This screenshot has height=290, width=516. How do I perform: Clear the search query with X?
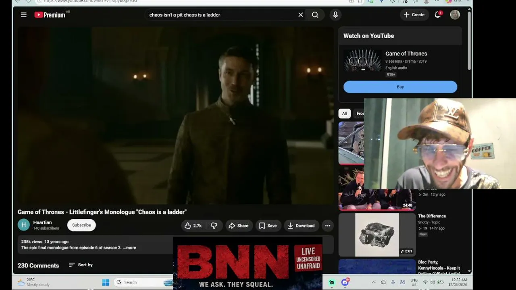[300, 15]
